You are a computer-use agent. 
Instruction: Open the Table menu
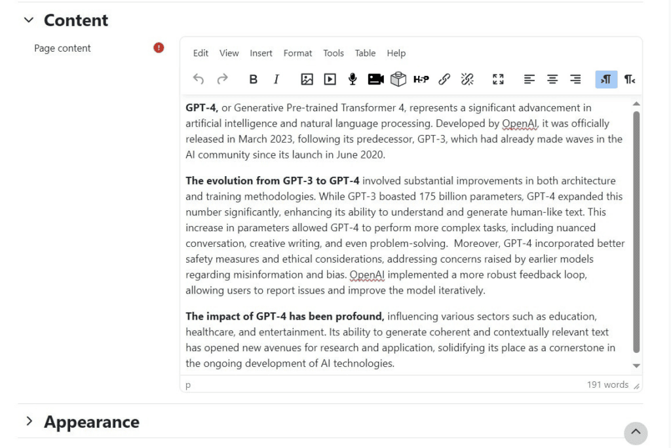coord(365,53)
